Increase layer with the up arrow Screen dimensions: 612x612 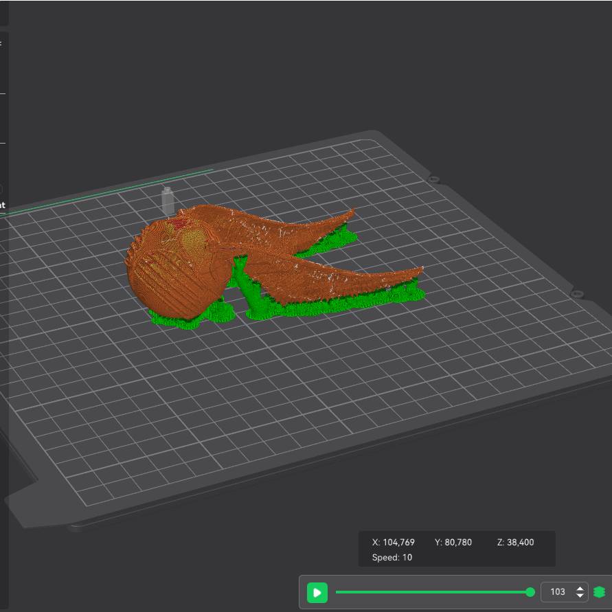coord(580,588)
